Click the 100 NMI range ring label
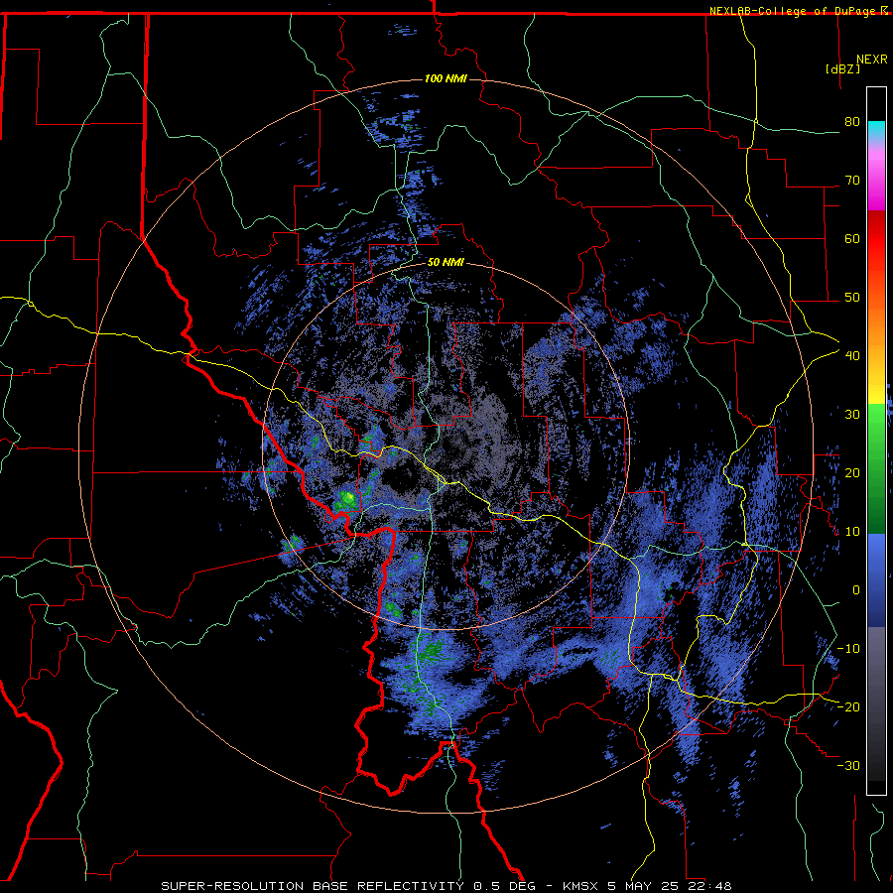 pyautogui.click(x=446, y=78)
